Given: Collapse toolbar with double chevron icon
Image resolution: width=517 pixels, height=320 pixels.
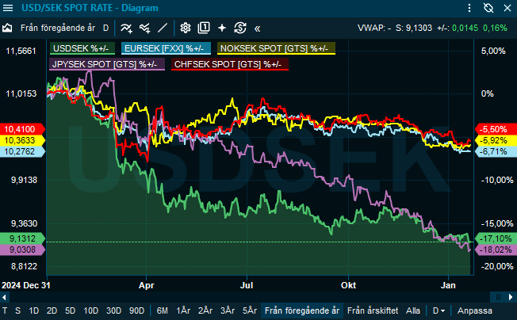Looking at the screenshot, I should (x=257, y=28).
